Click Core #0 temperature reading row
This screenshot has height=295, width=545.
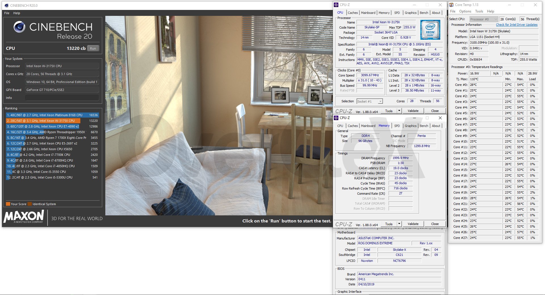pyautogui.click(x=495, y=85)
